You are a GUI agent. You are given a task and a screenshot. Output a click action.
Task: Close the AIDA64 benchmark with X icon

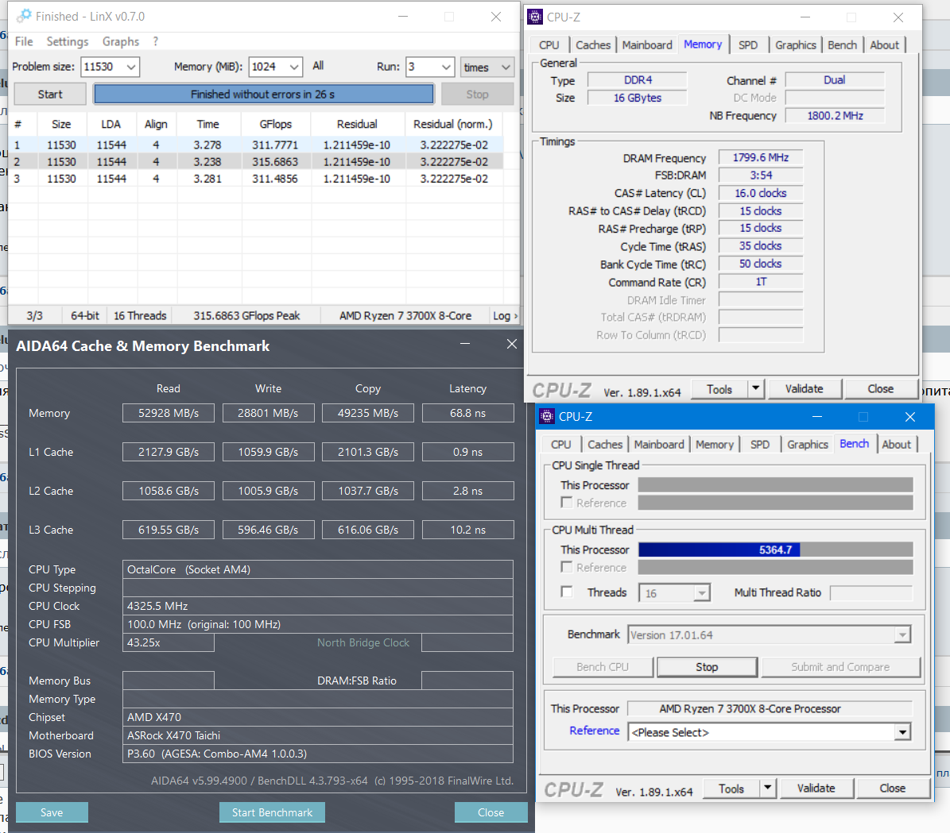[512, 344]
